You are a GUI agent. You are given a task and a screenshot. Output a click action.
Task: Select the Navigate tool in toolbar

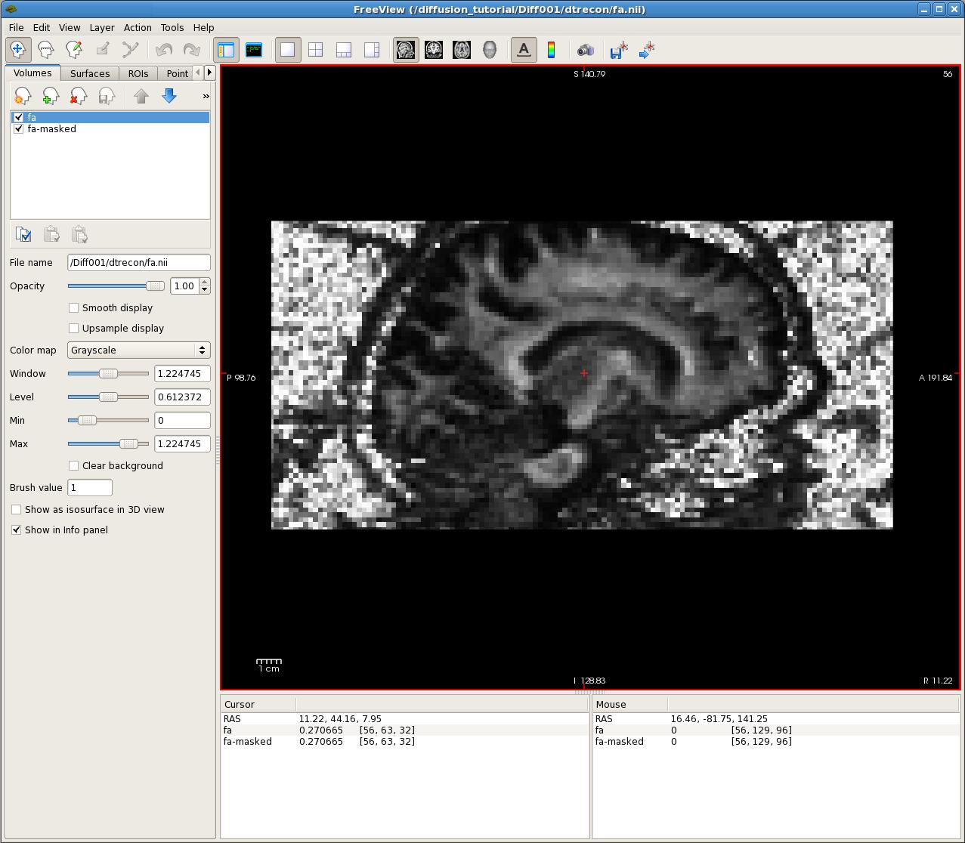18,50
